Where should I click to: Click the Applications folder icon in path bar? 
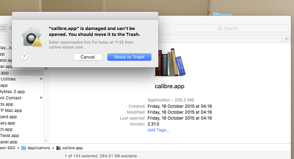click(24, 148)
